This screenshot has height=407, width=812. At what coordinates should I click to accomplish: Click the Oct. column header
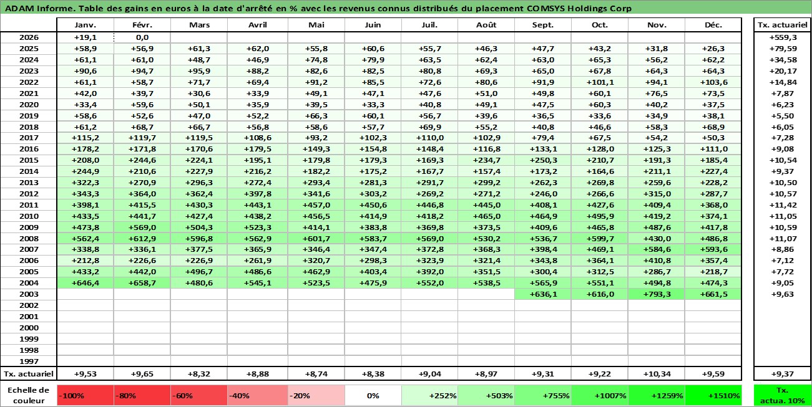pyautogui.click(x=599, y=25)
